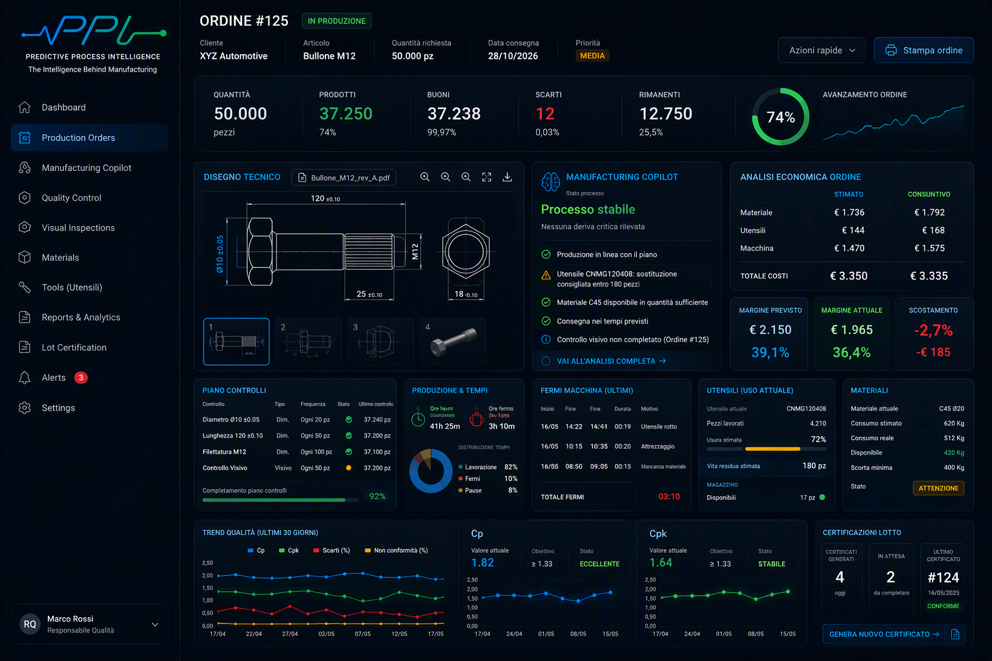992x661 pixels.
Task: Click Genera Nuovo Certificato button
Action: (x=883, y=635)
